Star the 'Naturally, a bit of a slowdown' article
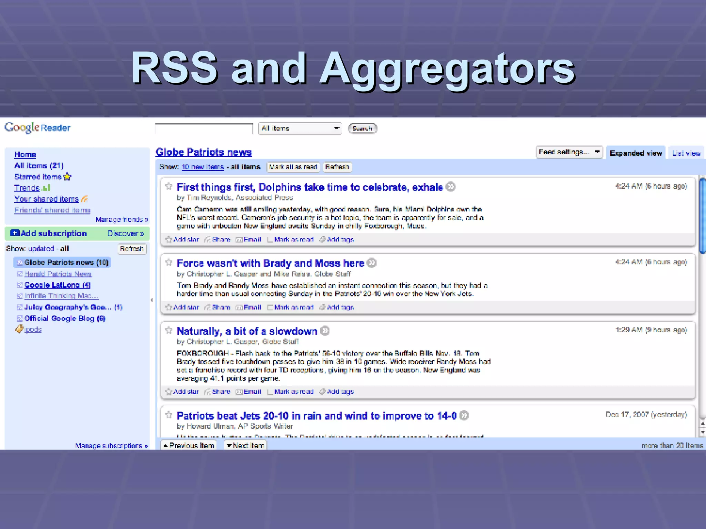Screen dimensions: 706x529 point(169,330)
